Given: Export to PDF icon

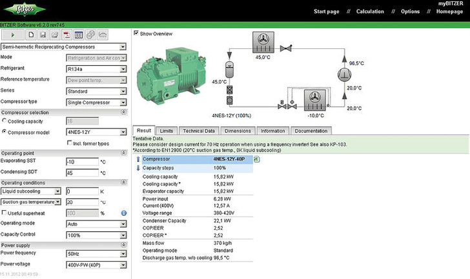Looking at the screenshot, I should pos(66,35).
